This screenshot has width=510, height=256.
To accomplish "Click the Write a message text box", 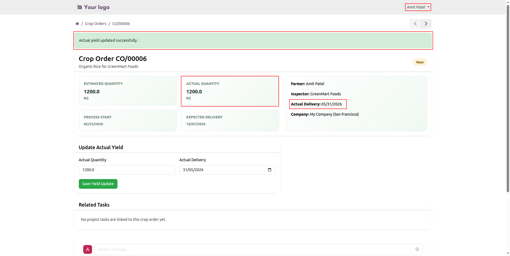I will (x=259, y=249).
